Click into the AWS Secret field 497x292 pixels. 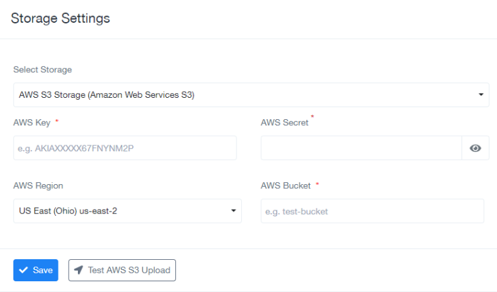tap(361, 148)
